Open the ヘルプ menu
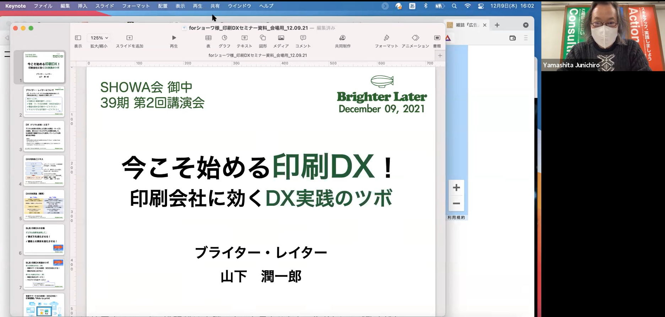This screenshot has height=317, width=665. pyautogui.click(x=266, y=6)
